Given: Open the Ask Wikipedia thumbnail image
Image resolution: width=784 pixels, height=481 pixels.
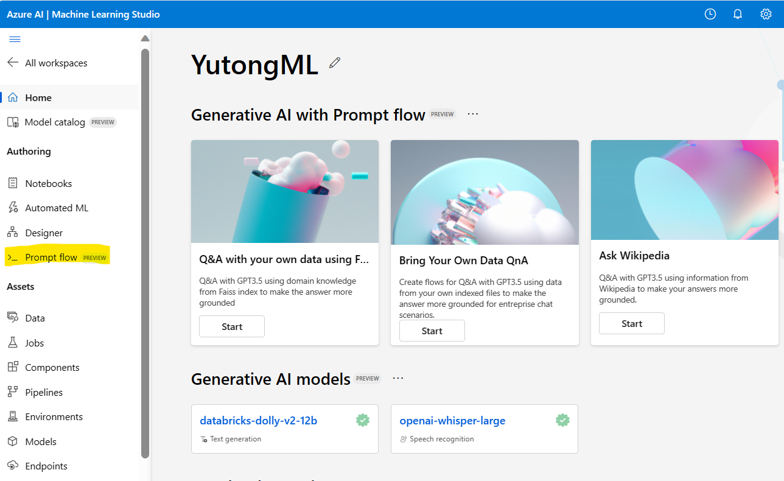Looking at the screenshot, I should pyautogui.click(x=684, y=190).
